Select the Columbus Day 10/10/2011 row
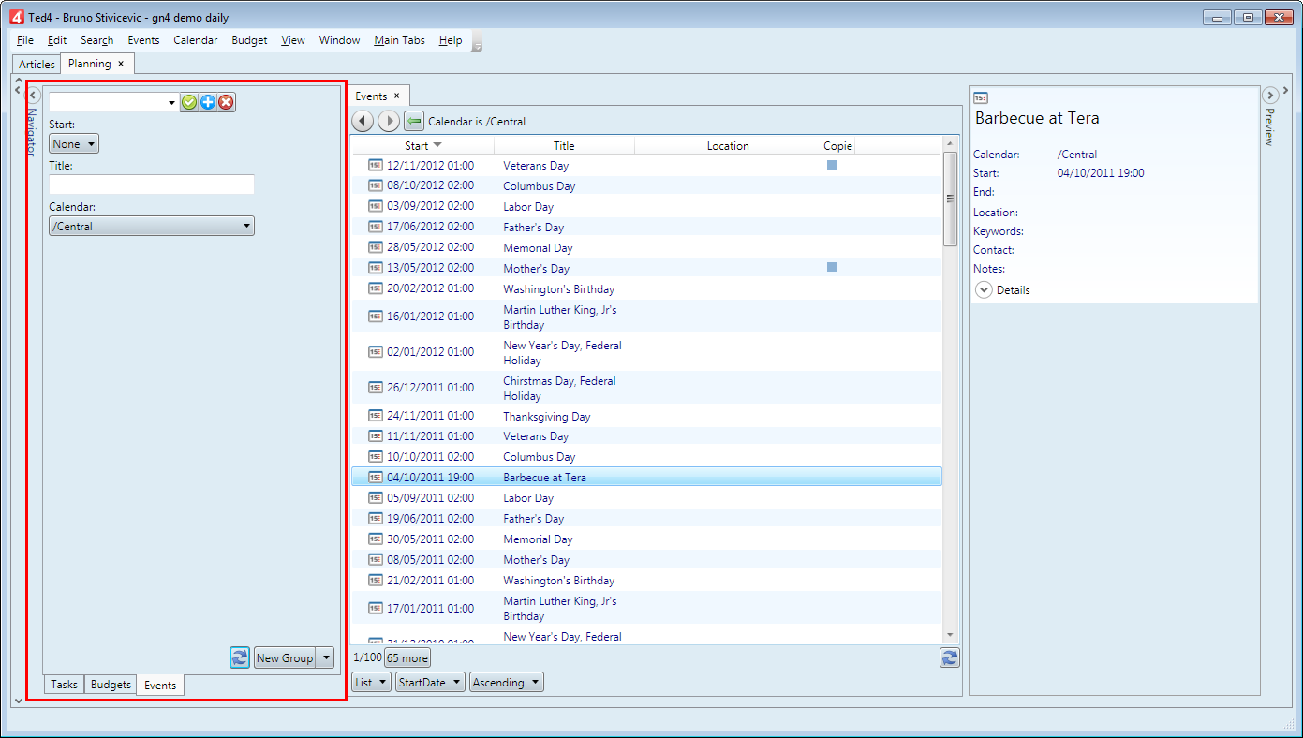This screenshot has width=1303, height=738. click(x=646, y=456)
